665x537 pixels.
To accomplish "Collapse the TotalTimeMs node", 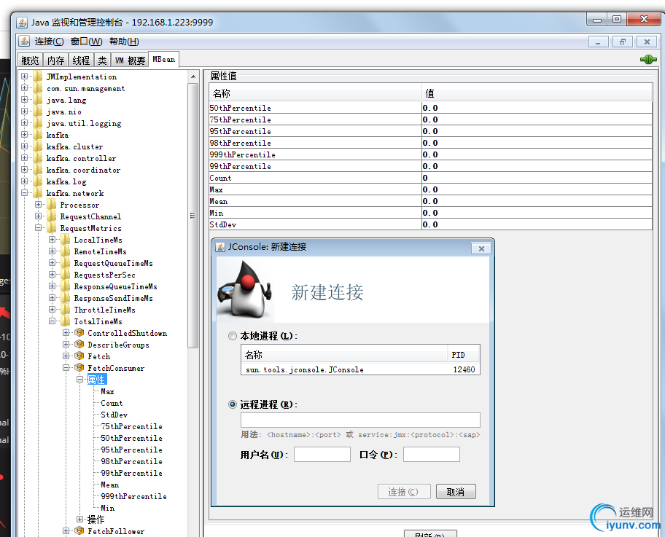I will pyautogui.click(x=52, y=321).
